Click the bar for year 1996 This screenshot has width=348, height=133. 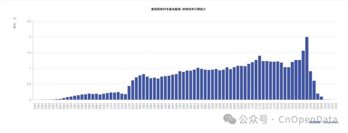198,84
